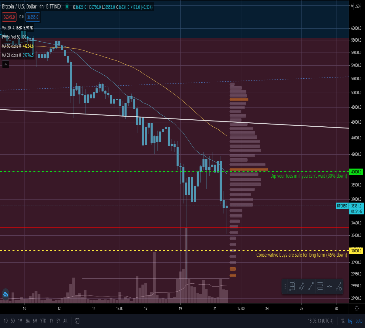Click the red sell price 36345.0 button
The height and width of the screenshot is (328, 365).
click(x=9, y=17)
